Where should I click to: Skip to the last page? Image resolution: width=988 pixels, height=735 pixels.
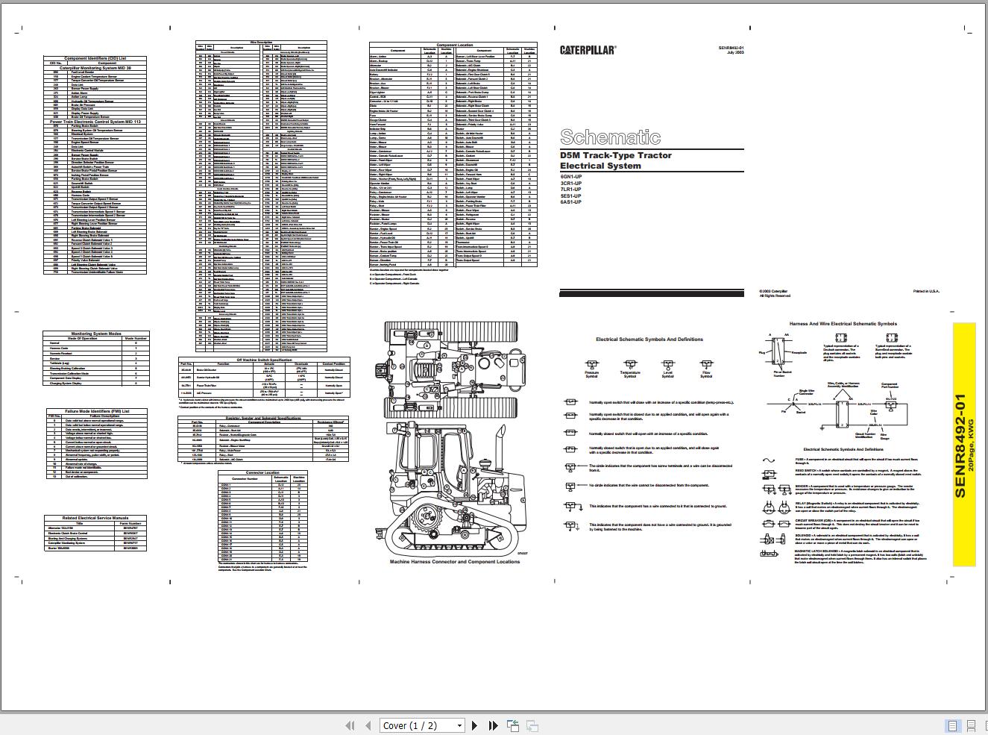492,725
